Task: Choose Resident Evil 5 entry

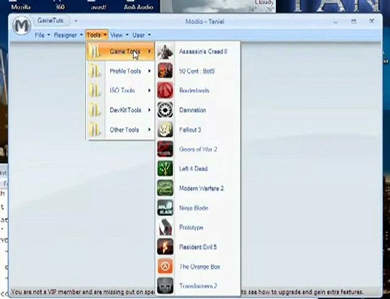Action: [198, 247]
